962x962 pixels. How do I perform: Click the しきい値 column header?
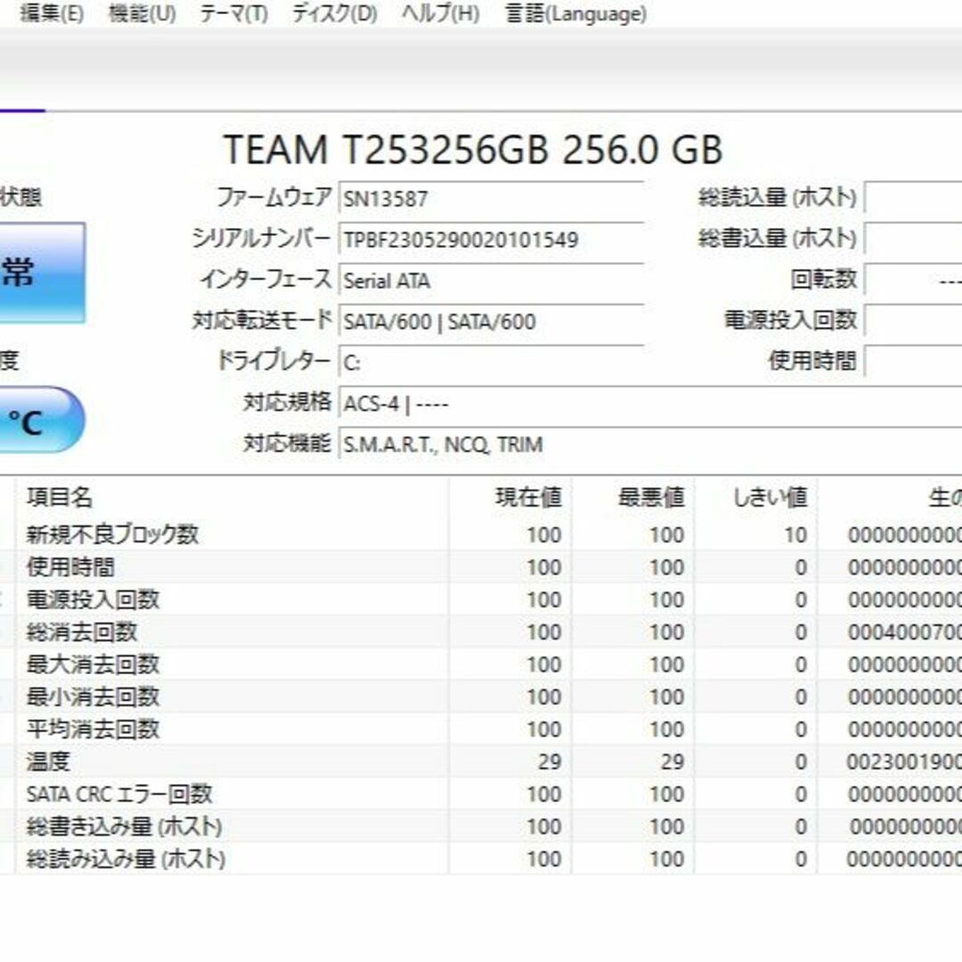[755, 497]
